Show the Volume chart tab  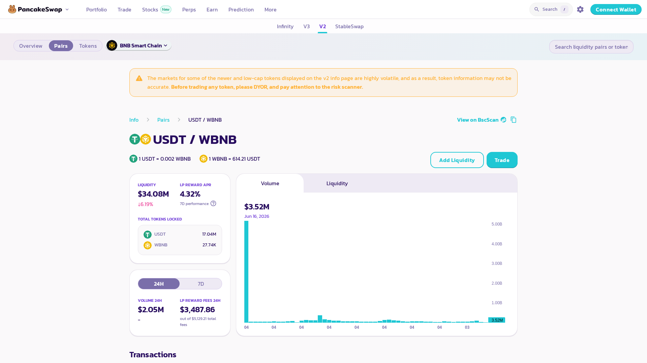tap(270, 183)
